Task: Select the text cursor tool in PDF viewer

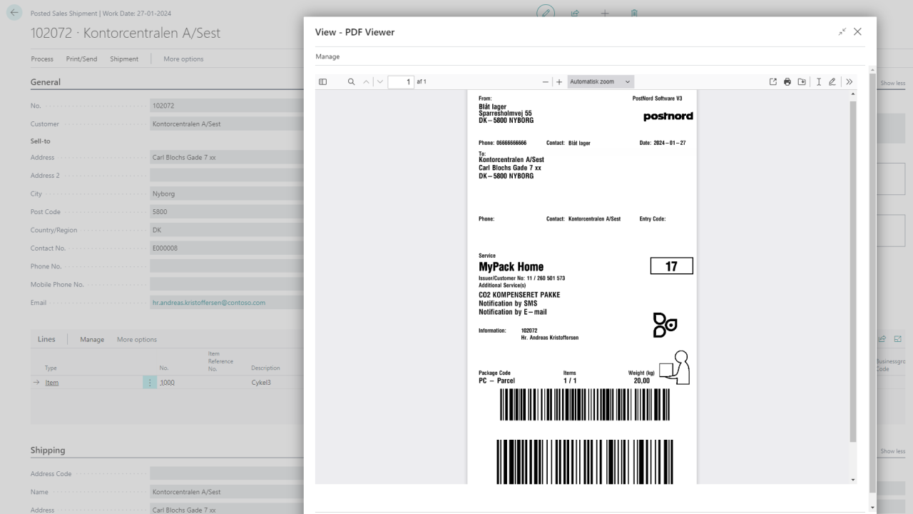Action: tap(818, 82)
